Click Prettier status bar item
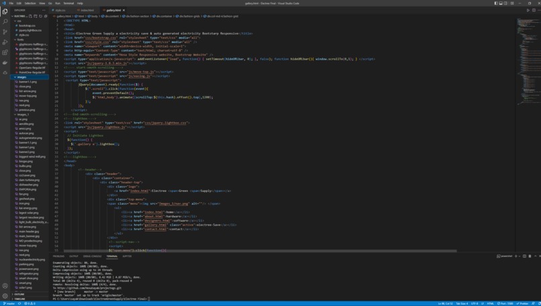541x306 pixels. click(522, 303)
